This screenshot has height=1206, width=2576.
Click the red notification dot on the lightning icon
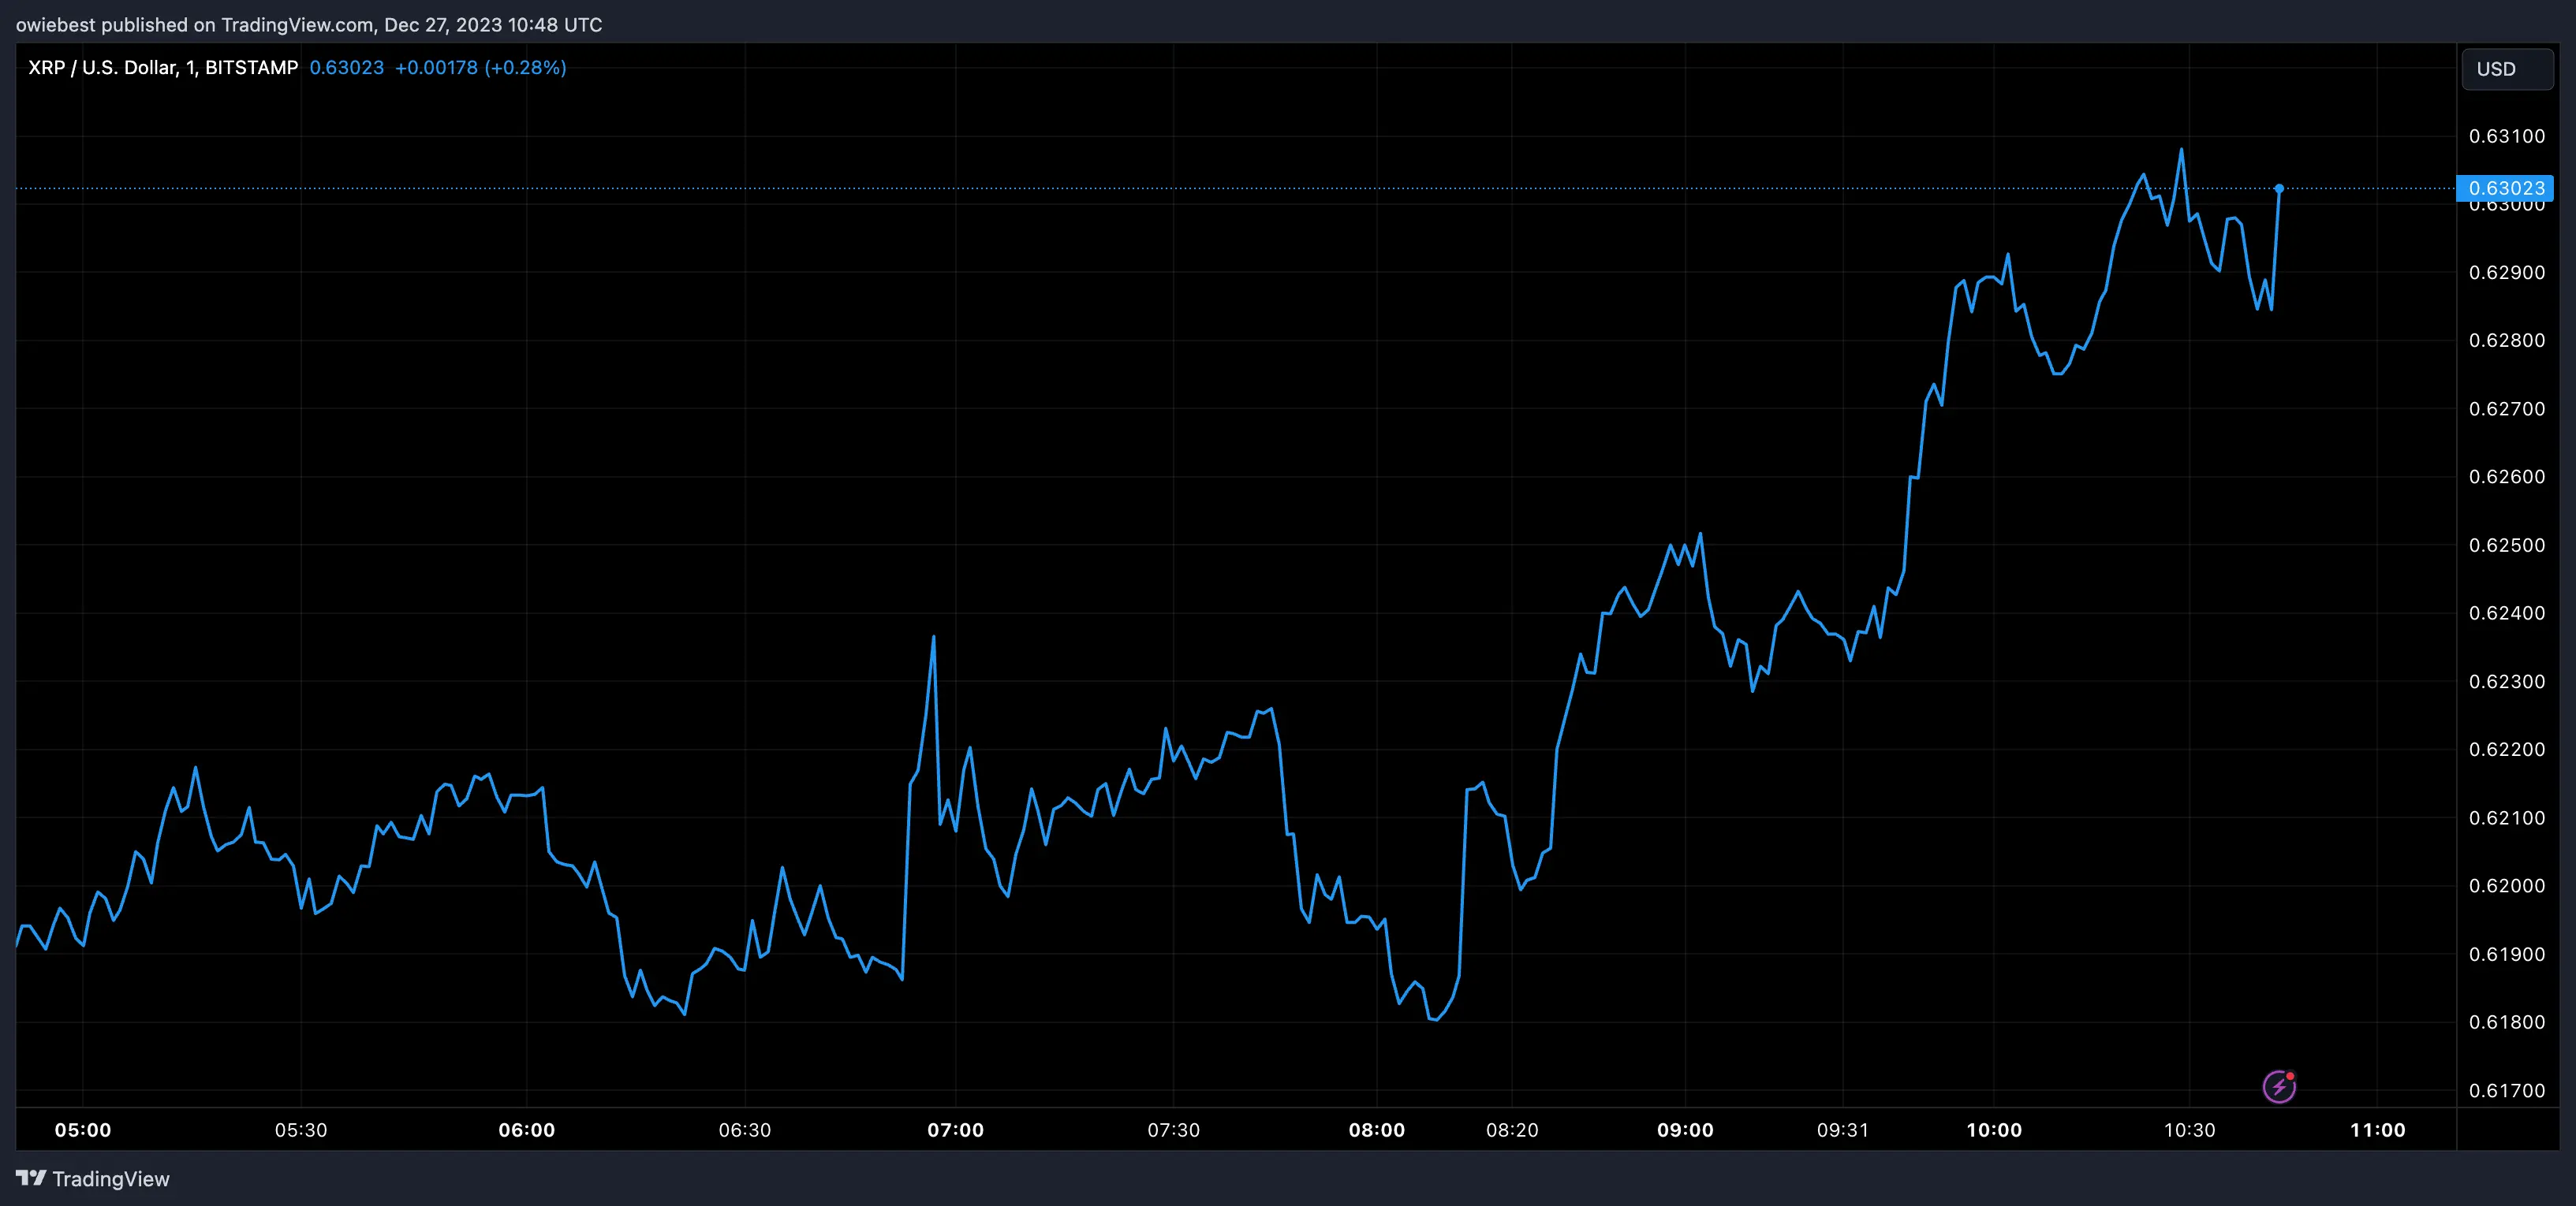coord(2290,1077)
